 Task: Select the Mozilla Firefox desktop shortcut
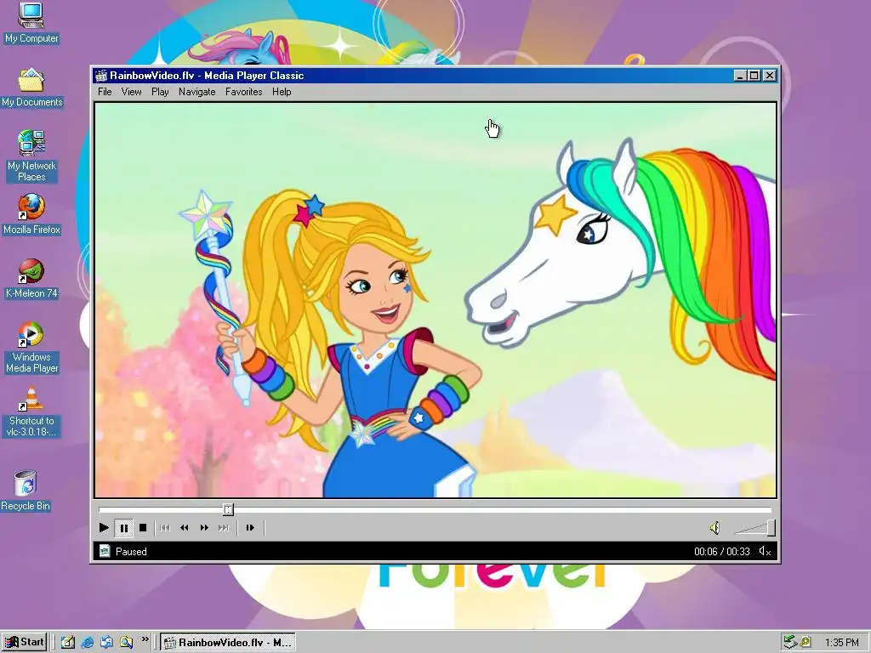(x=31, y=214)
